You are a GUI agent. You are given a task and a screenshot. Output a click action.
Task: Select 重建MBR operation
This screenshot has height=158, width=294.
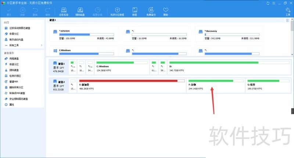click(14, 82)
